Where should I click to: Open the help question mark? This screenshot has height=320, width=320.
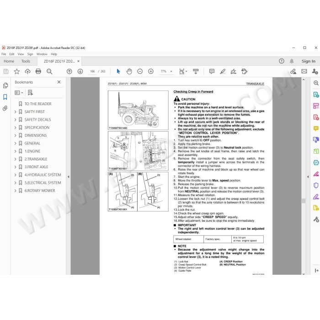[282, 61]
